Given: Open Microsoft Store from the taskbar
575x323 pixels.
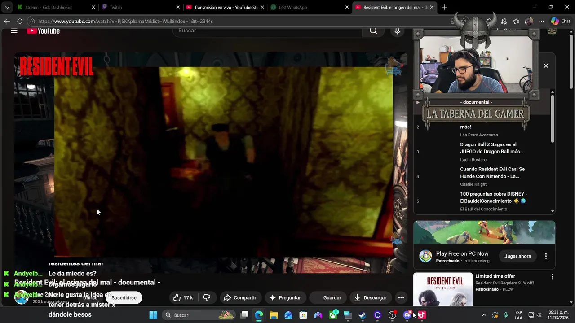Looking at the screenshot, I should (303, 315).
